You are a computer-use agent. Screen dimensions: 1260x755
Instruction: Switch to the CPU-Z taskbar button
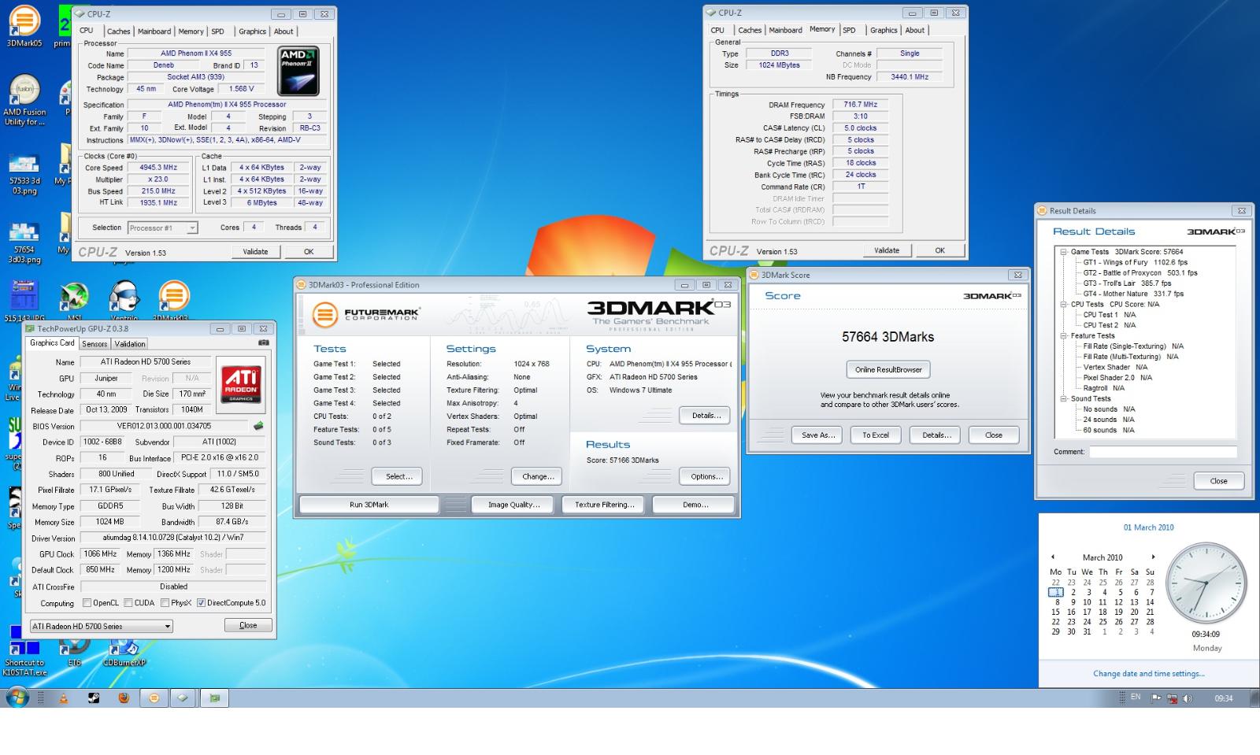[x=183, y=698]
